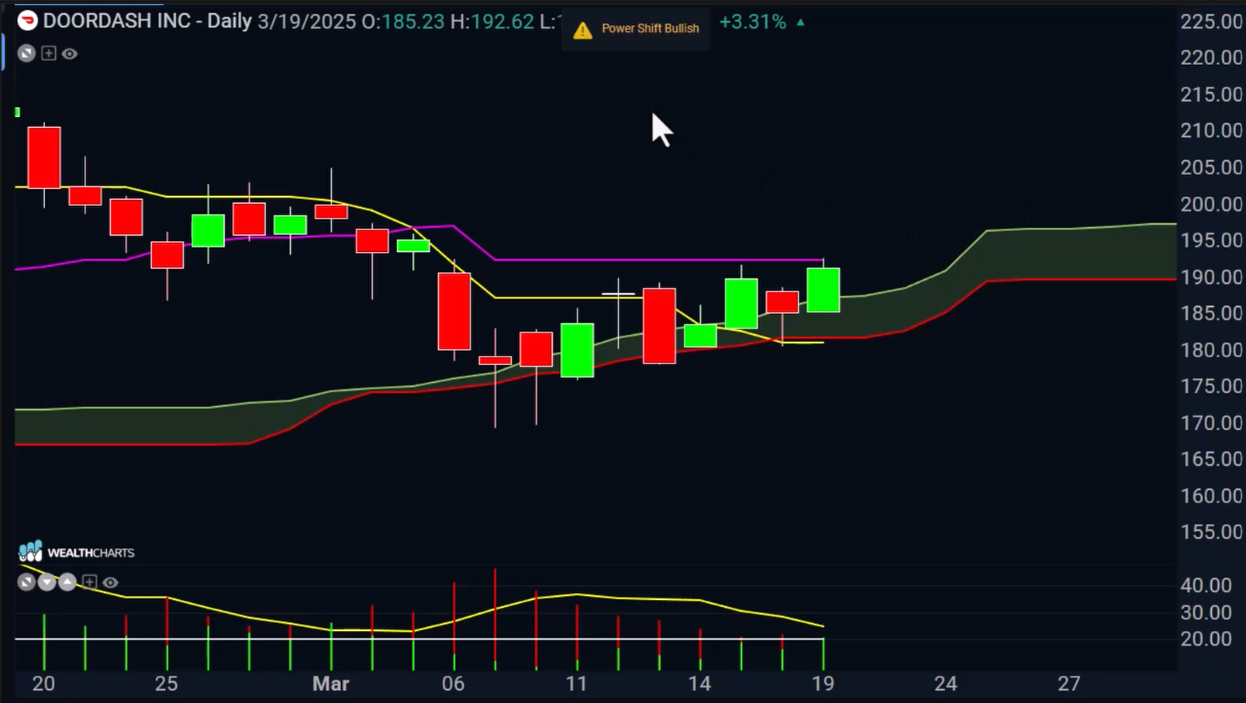This screenshot has height=703, width=1246.
Task: Maximize the price pane with its expand icon
Action: pyautogui.click(x=26, y=53)
